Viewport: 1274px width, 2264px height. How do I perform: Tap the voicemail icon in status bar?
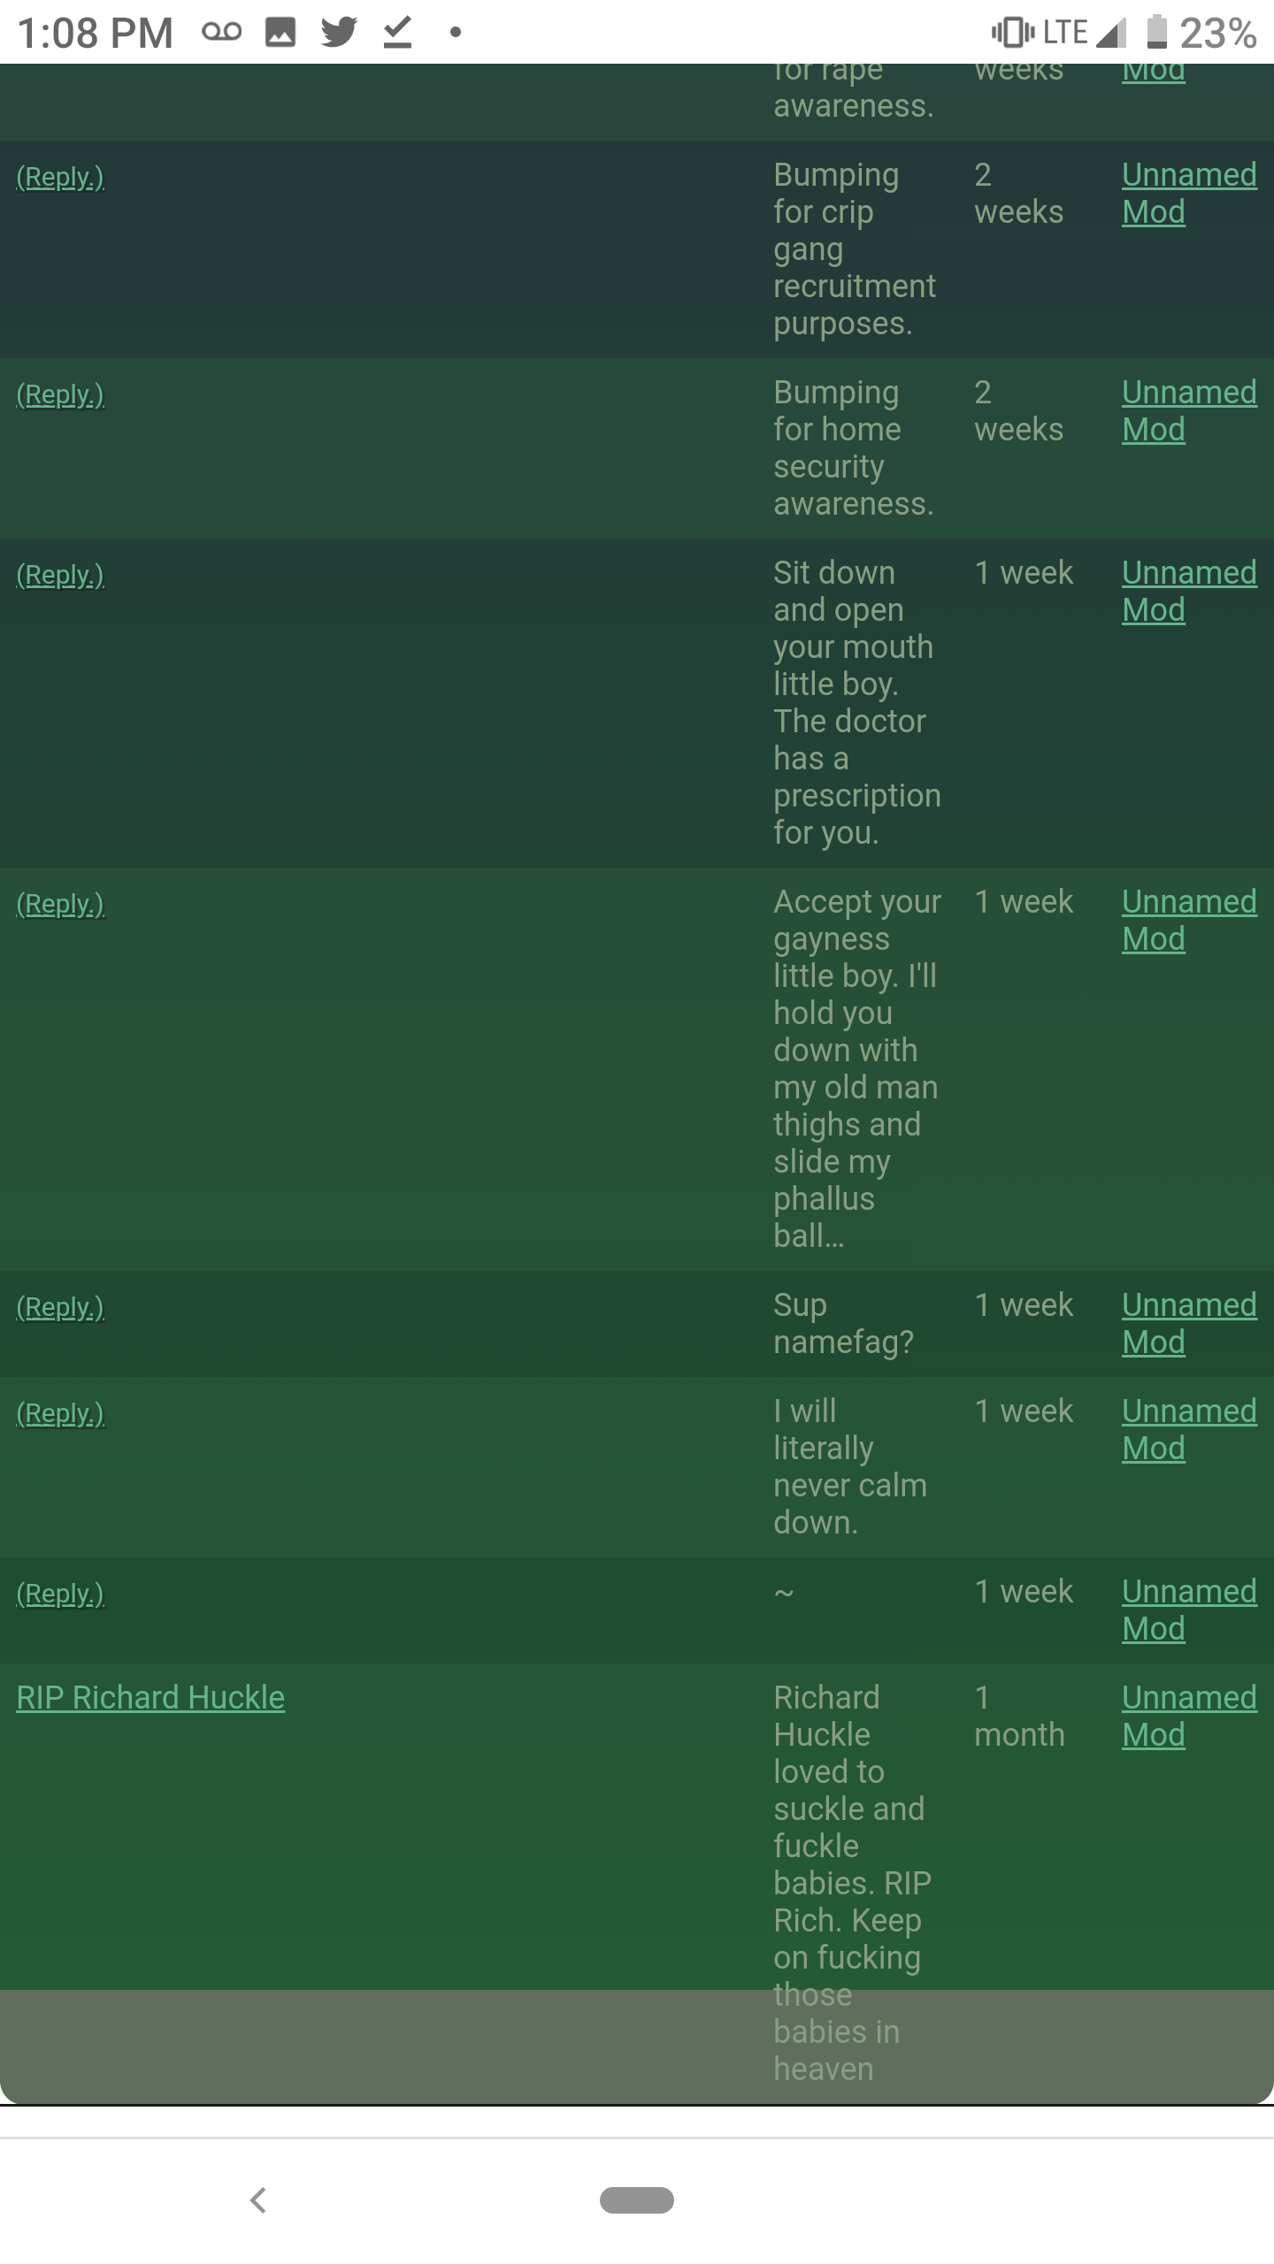pyautogui.click(x=221, y=33)
